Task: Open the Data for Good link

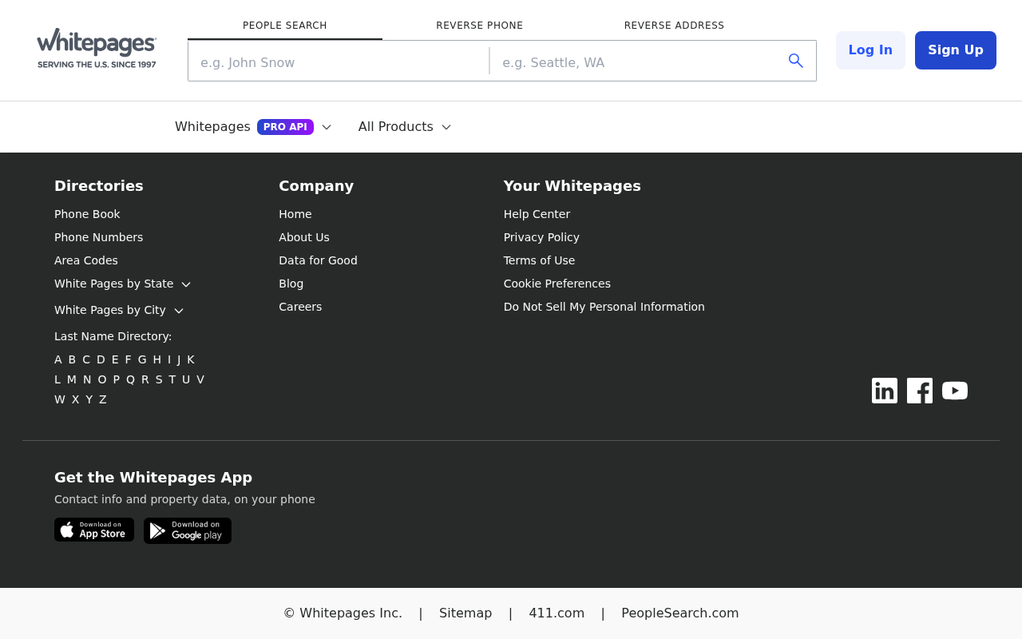Action: (x=318, y=260)
